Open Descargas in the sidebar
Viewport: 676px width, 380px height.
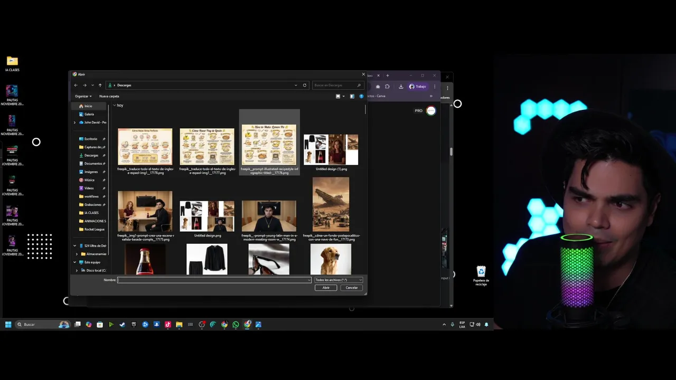pos(91,155)
